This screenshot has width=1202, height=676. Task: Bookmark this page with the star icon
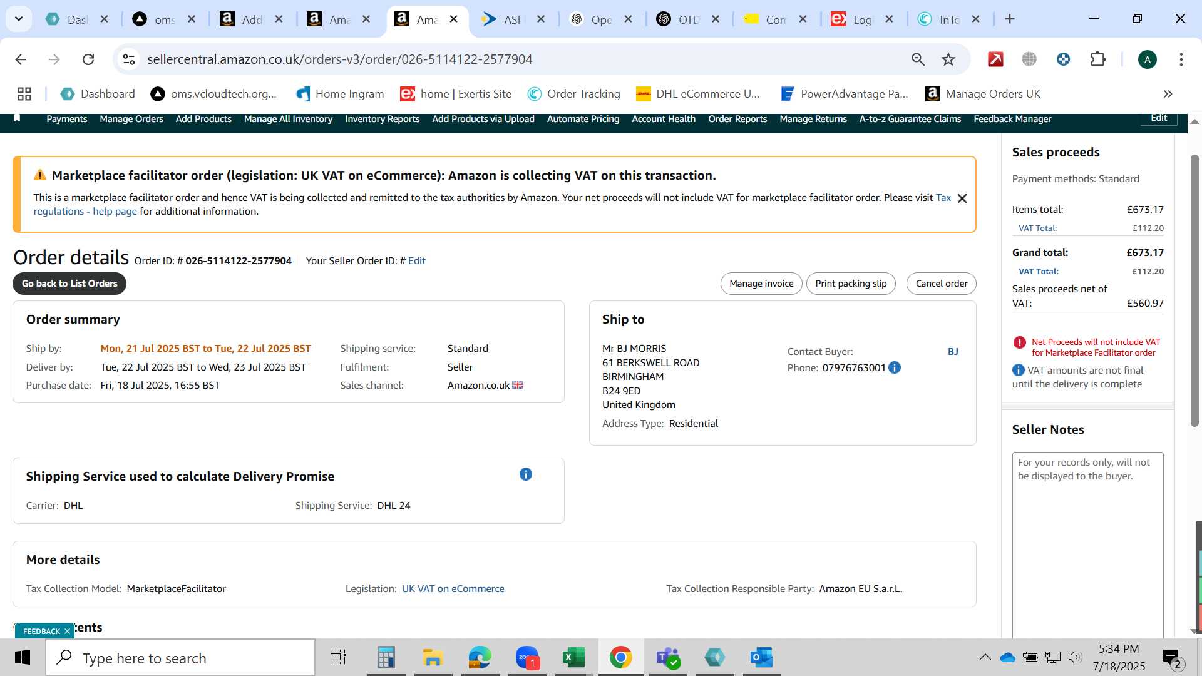coord(948,59)
